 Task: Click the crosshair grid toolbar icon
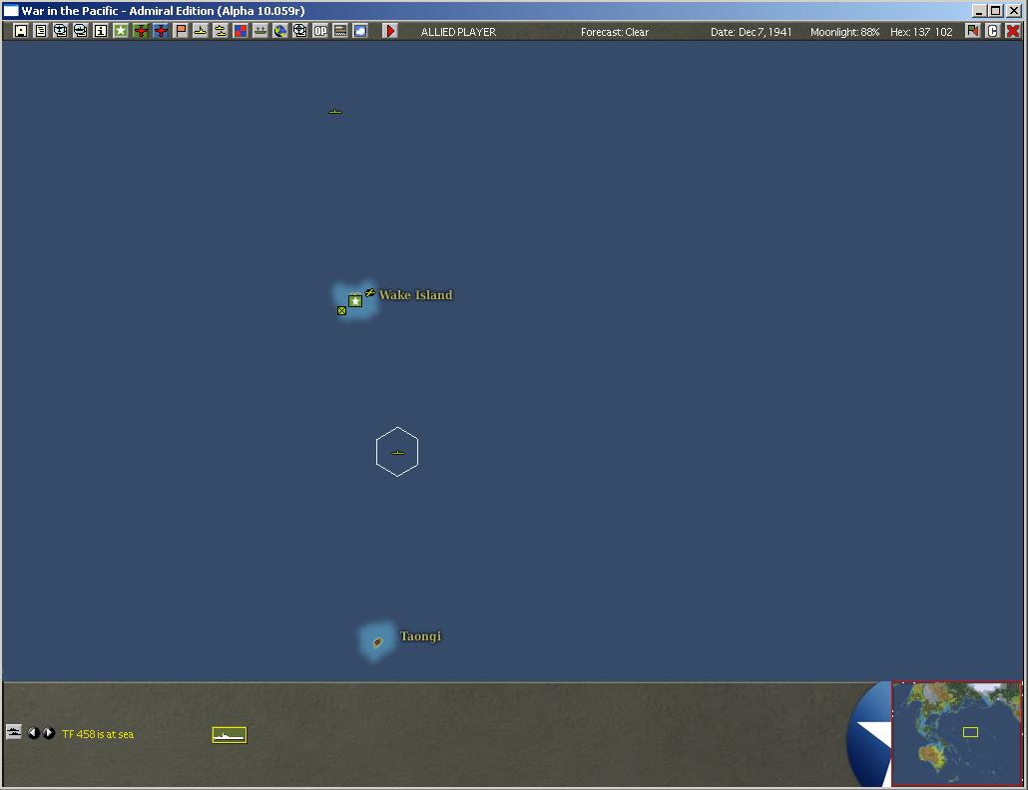(300, 31)
